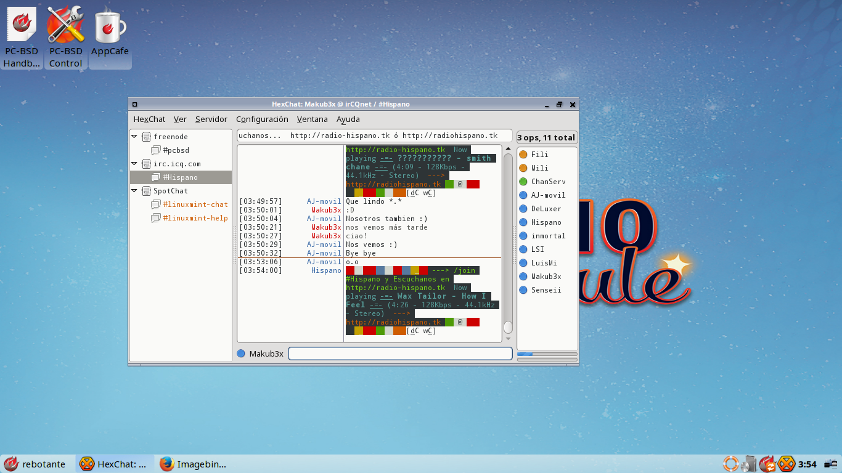Screen dimensions: 842x473
Task: Open the Ayuda menu
Action: point(348,119)
